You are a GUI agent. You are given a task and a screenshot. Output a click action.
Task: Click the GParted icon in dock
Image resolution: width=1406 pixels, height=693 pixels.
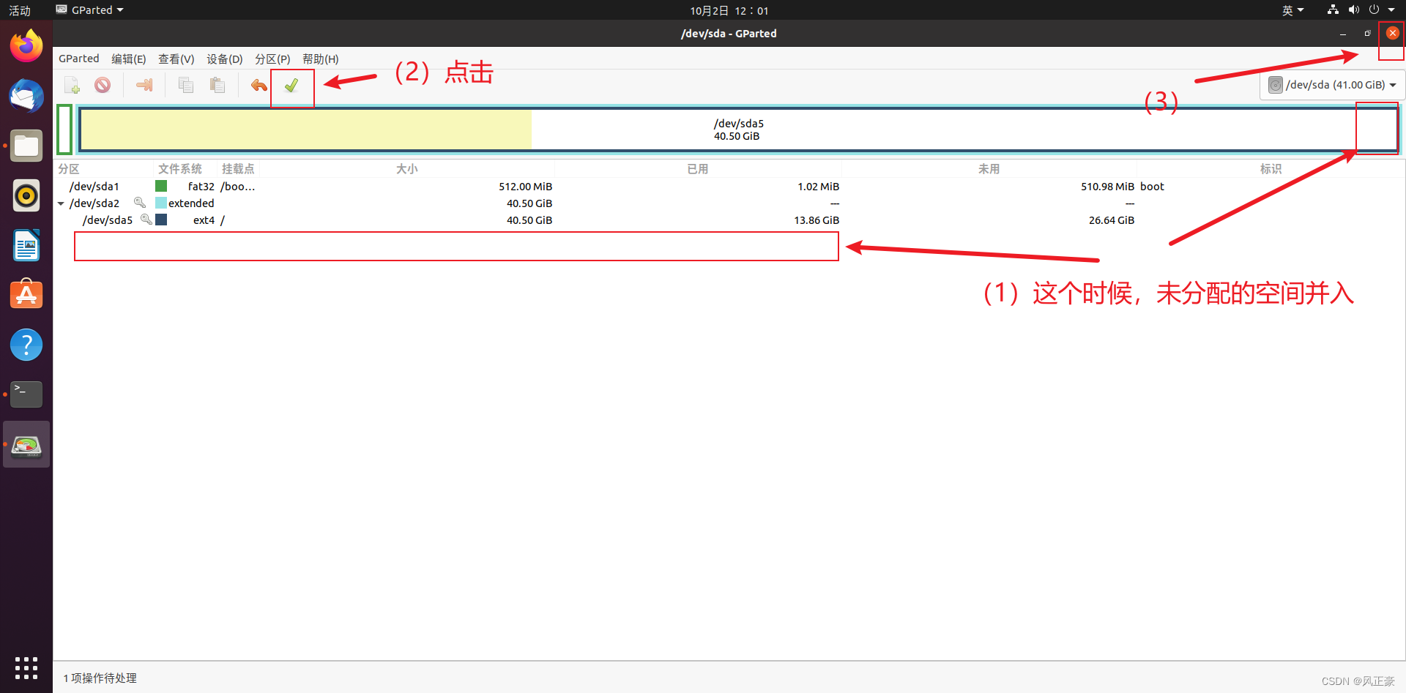tap(26, 444)
